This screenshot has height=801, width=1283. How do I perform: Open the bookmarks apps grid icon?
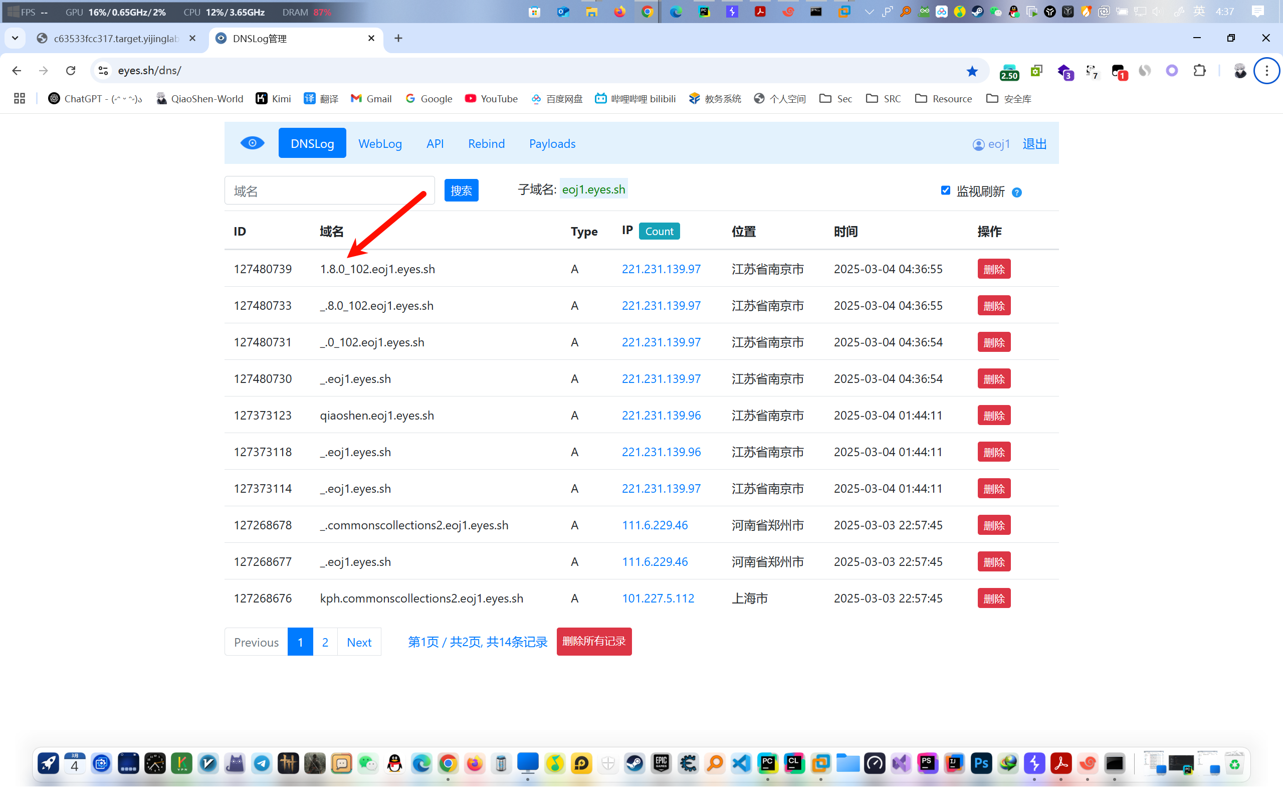point(20,99)
